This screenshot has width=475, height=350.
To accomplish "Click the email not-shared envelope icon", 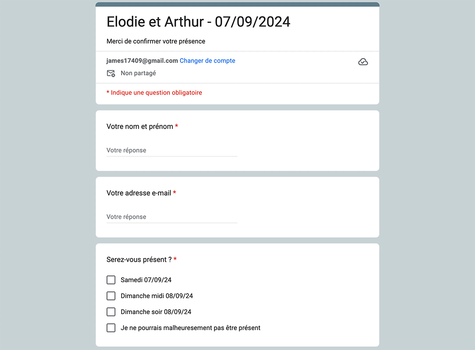I will tap(111, 73).
